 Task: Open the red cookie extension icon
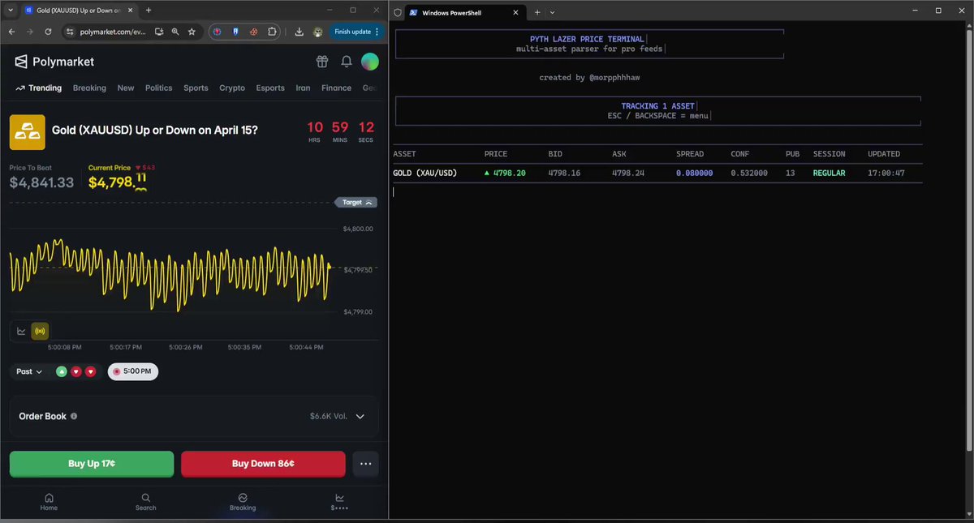click(253, 32)
